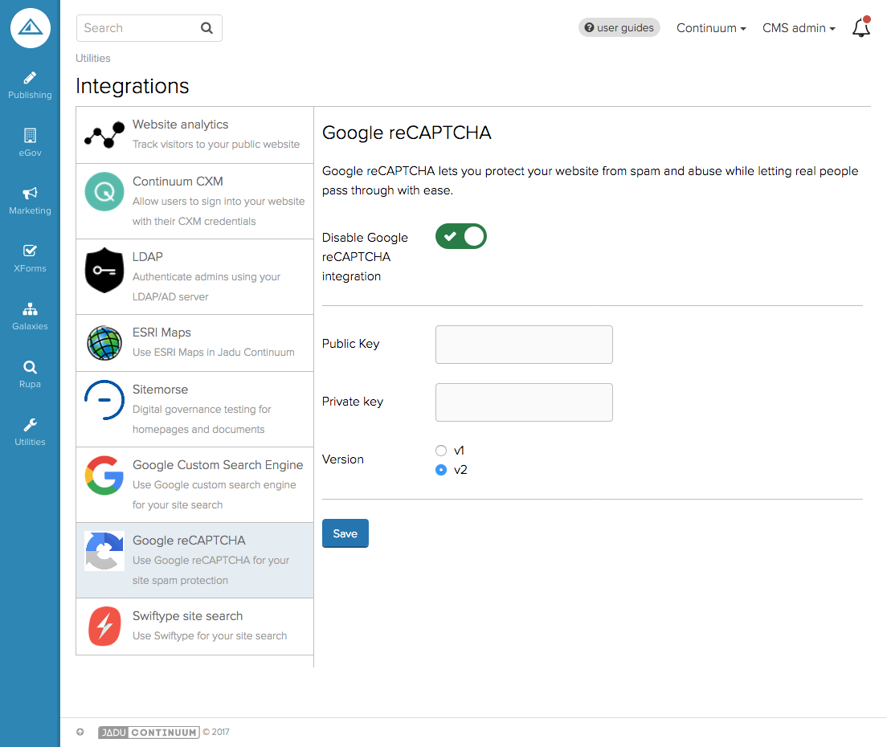Image resolution: width=887 pixels, height=747 pixels.
Task: Click the Publishing sidebar label
Action: click(x=30, y=95)
